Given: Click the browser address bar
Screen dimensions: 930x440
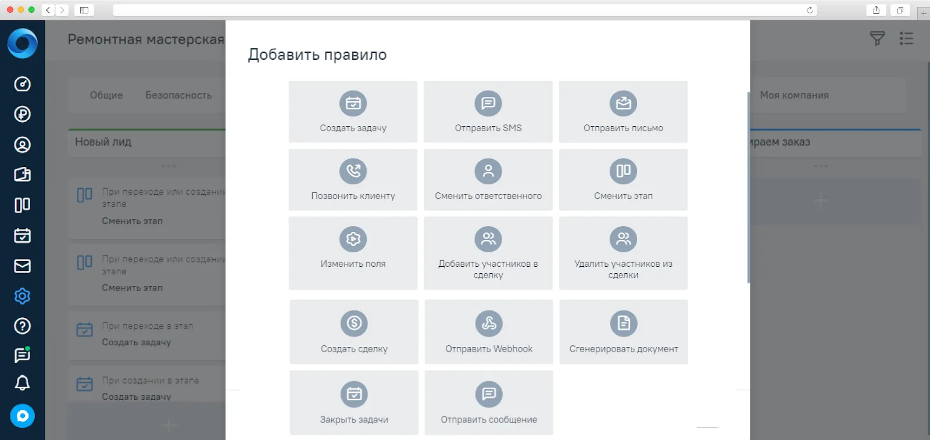Looking at the screenshot, I should 465,10.
